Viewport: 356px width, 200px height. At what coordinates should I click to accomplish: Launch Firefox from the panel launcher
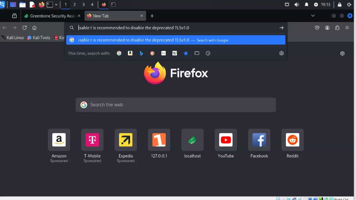coord(41,4)
